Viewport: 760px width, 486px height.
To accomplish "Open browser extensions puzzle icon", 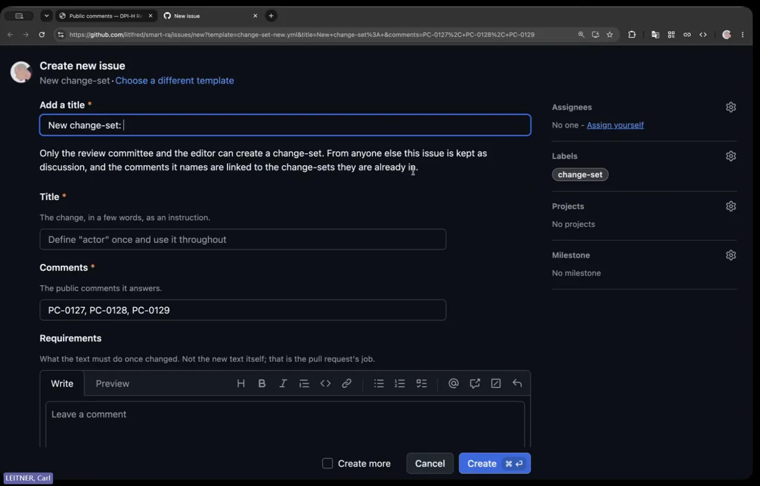I will (632, 34).
